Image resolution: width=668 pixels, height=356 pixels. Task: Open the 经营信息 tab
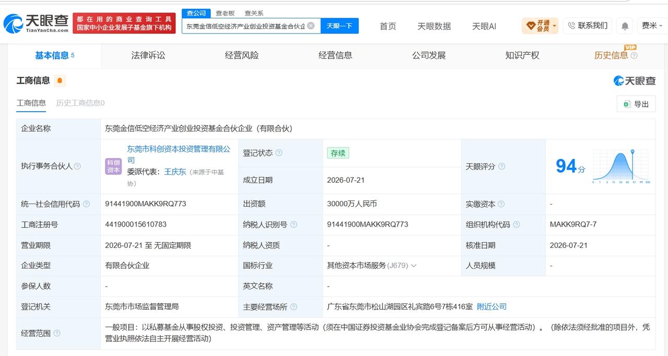tap(335, 55)
